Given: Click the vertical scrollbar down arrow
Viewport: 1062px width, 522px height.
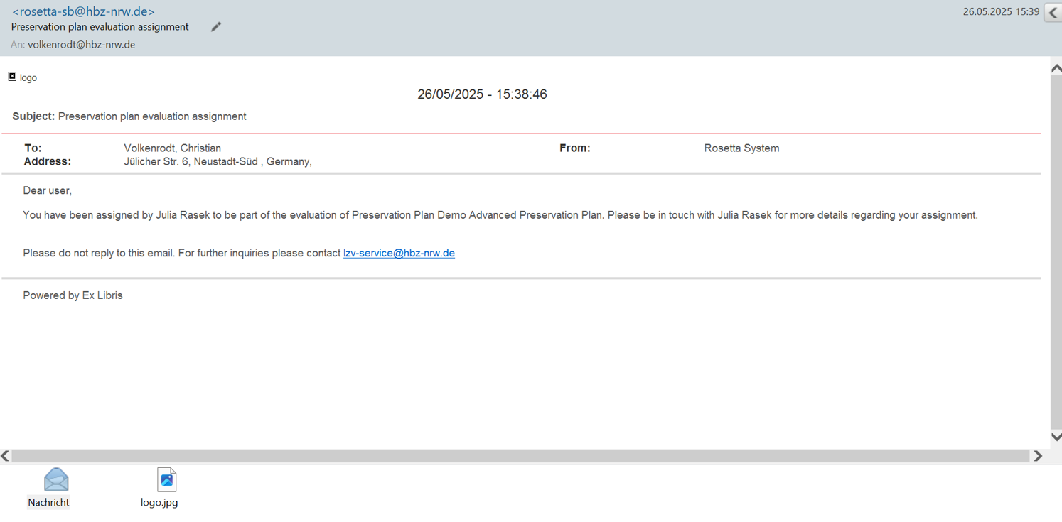Looking at the screenshot, I should pos(1056,437).
